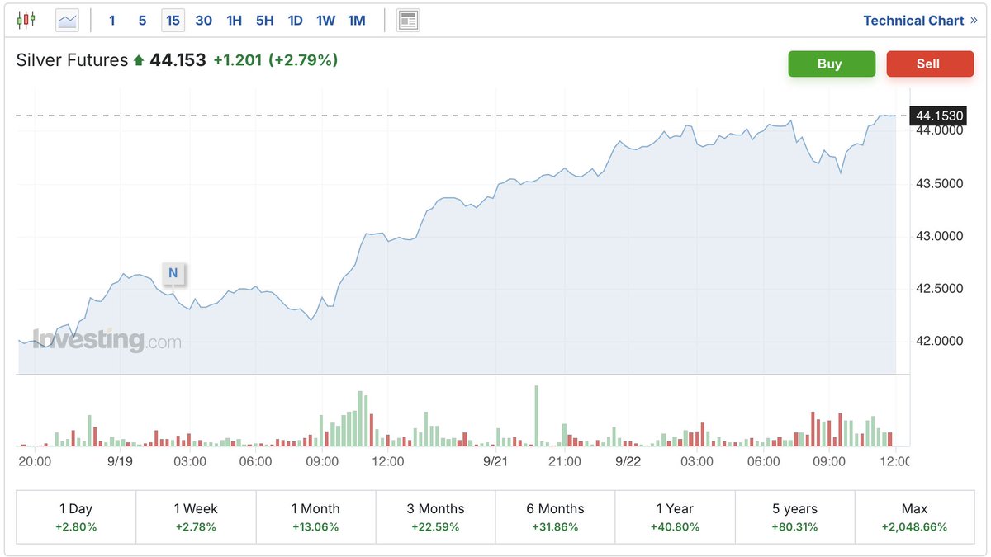Select the area chart type icon
Viewport: 991px width, 557px height.
click(x=67, y=20)
